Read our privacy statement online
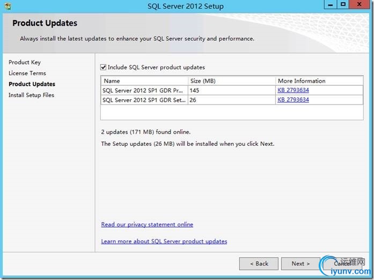374x280 pixels. coord(147,224)
